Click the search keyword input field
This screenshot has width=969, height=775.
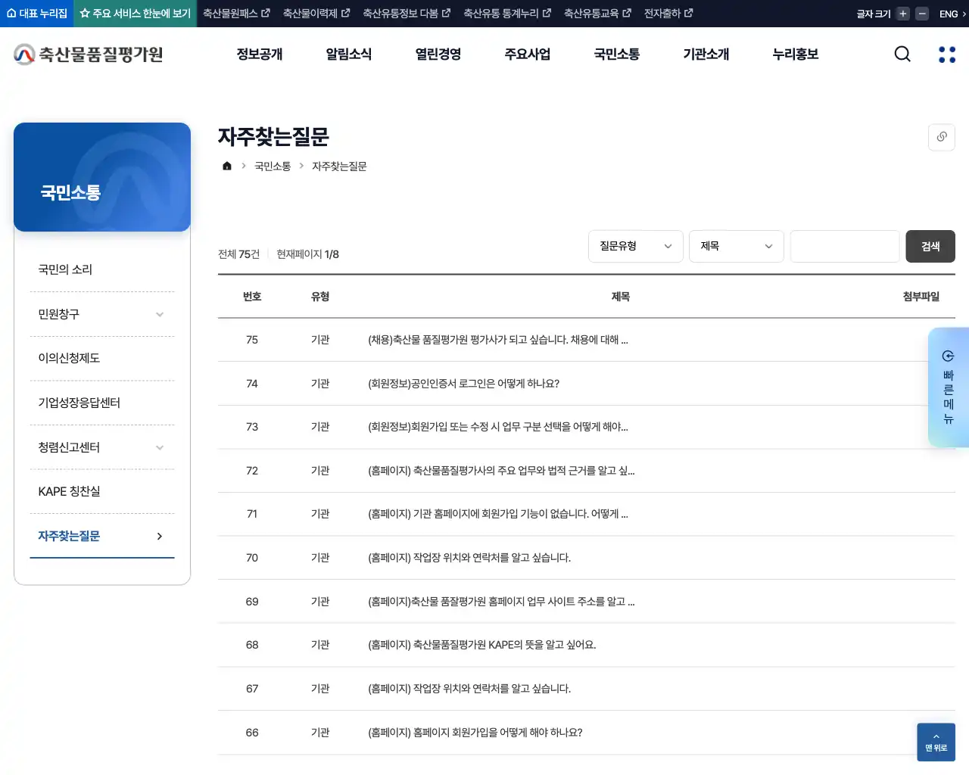845,246
